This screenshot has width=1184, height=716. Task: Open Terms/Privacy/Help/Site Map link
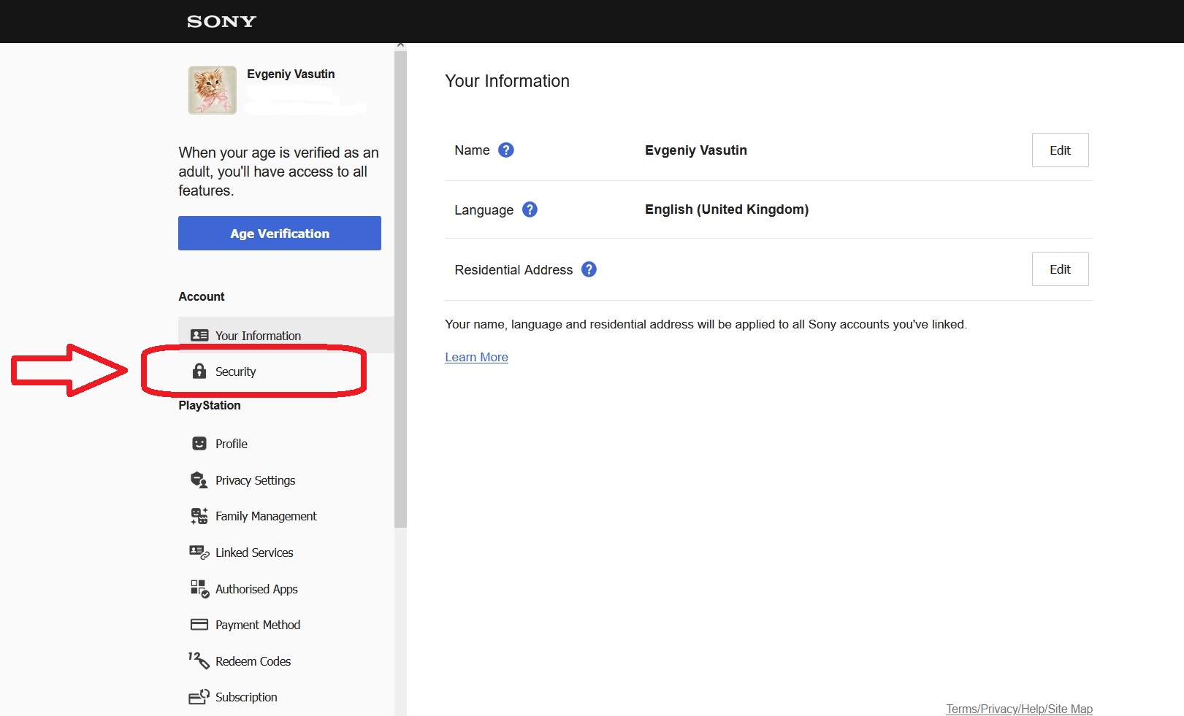point(1019,709)
